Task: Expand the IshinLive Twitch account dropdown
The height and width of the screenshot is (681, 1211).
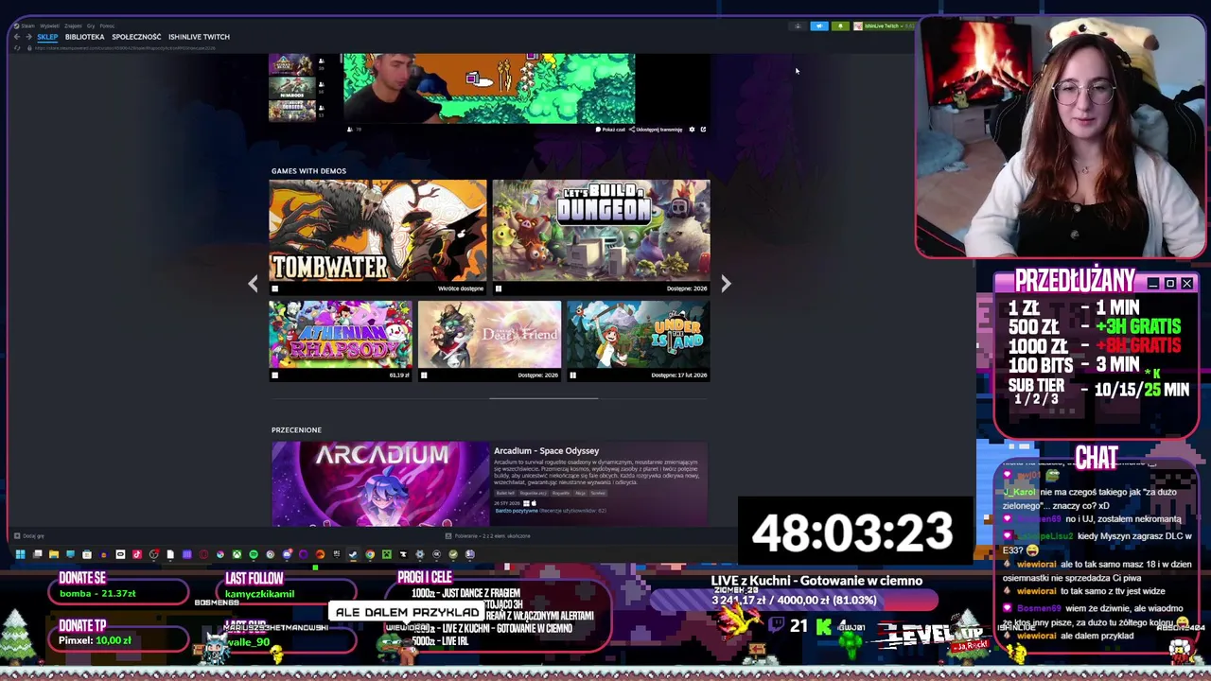Action: 884,26
